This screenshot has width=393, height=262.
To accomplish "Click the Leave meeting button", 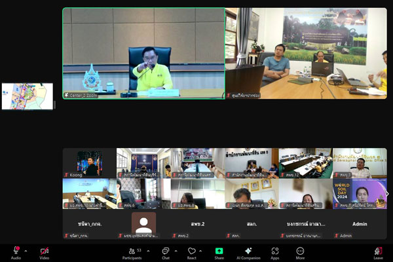I will 378,251.
